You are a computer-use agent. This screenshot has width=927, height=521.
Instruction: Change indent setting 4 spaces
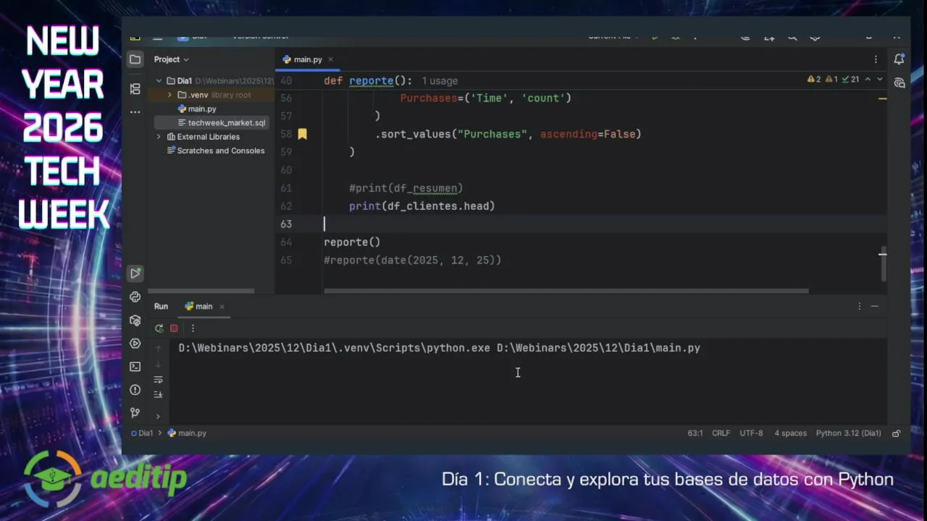point(790,433)
